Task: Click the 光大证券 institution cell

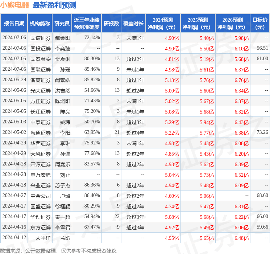Action: click(41, 90)
